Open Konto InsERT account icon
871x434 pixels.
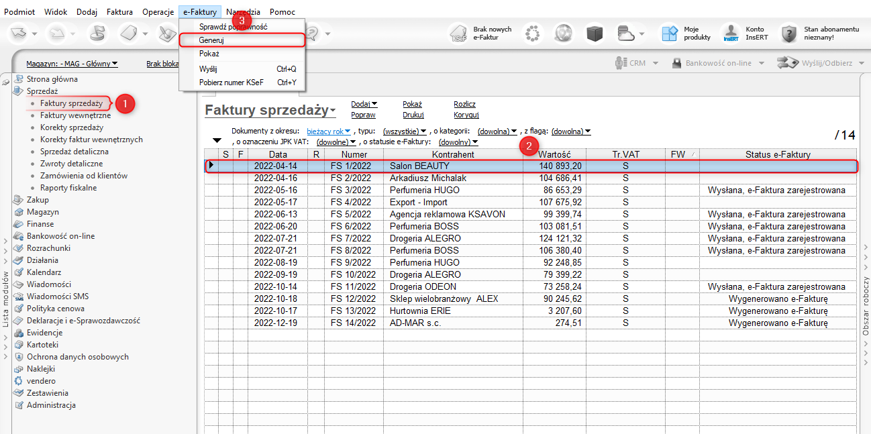tap(731, 34)
